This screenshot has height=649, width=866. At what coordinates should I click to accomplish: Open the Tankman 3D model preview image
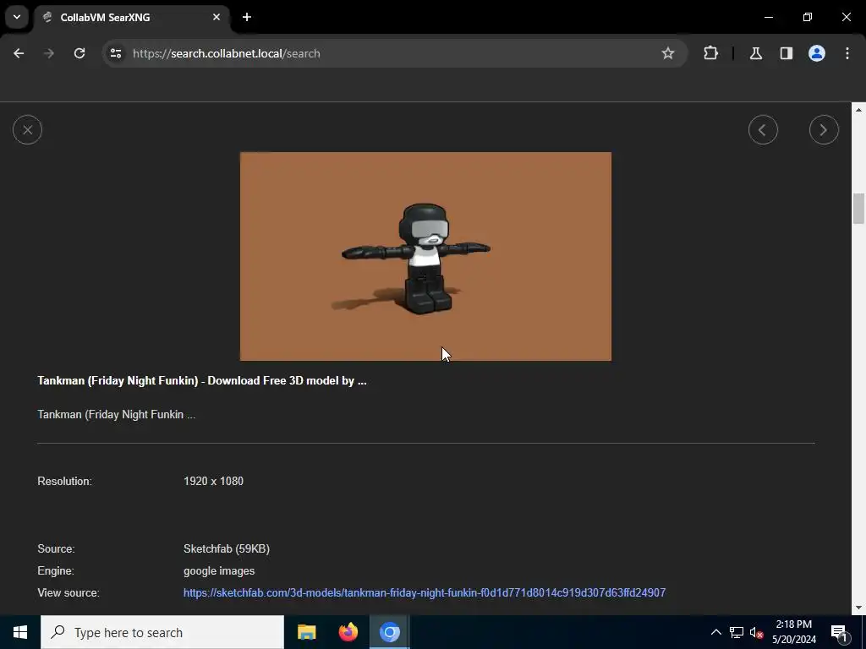pyautogui.click(x=425, y=256)
